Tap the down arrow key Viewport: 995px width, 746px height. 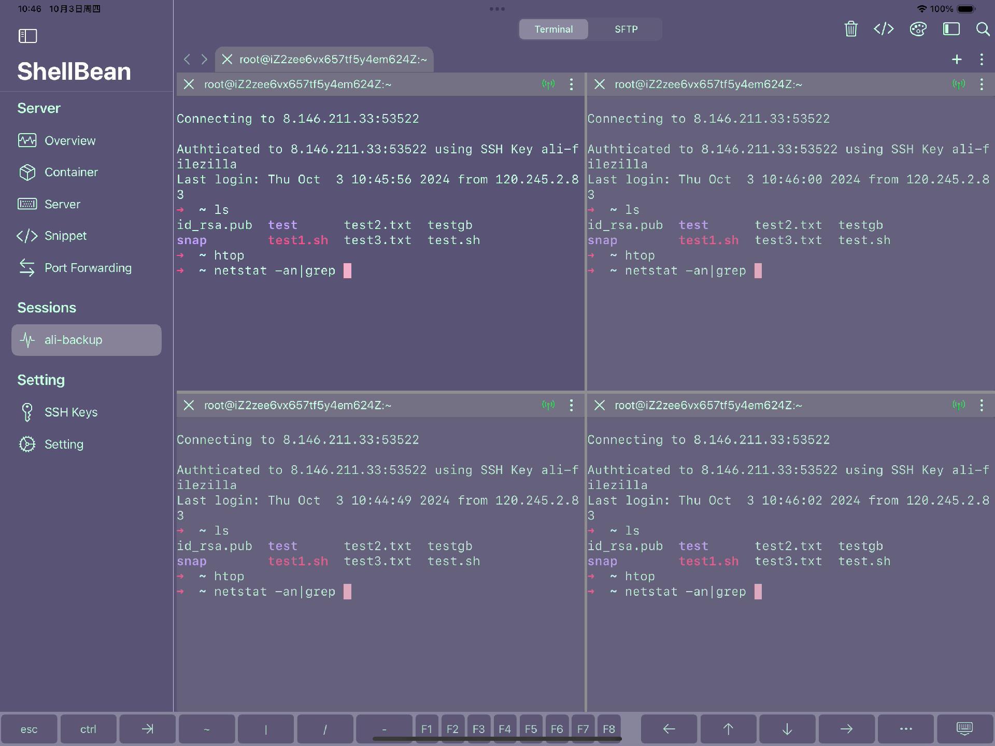787,729
